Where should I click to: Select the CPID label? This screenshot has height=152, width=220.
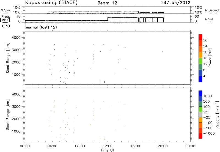[6, 26]
